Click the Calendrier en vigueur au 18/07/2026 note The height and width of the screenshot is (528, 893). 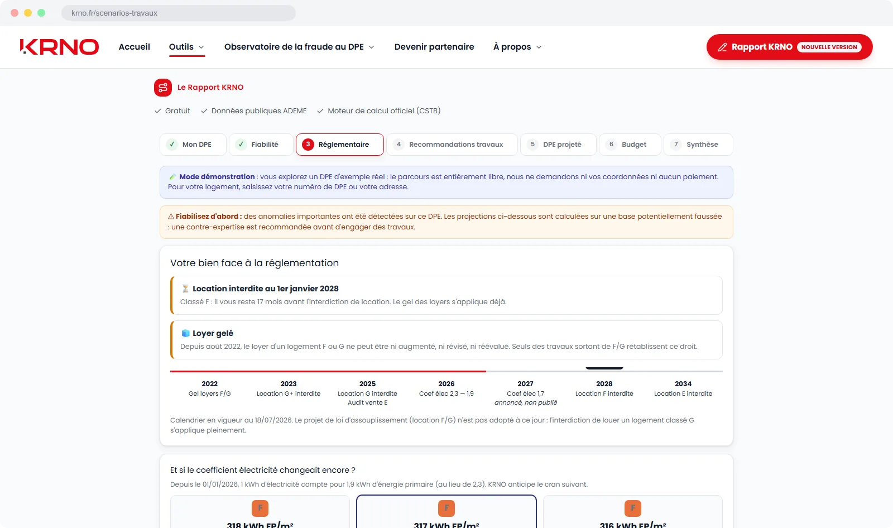pyautogui.click(x=432, y=425)
